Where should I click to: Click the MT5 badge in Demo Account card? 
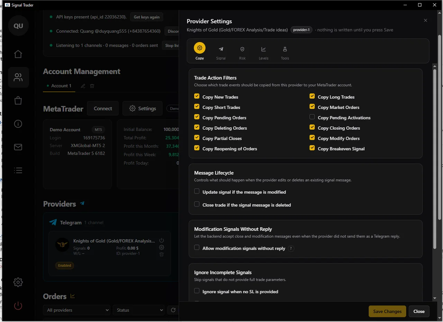coord(98,129)
